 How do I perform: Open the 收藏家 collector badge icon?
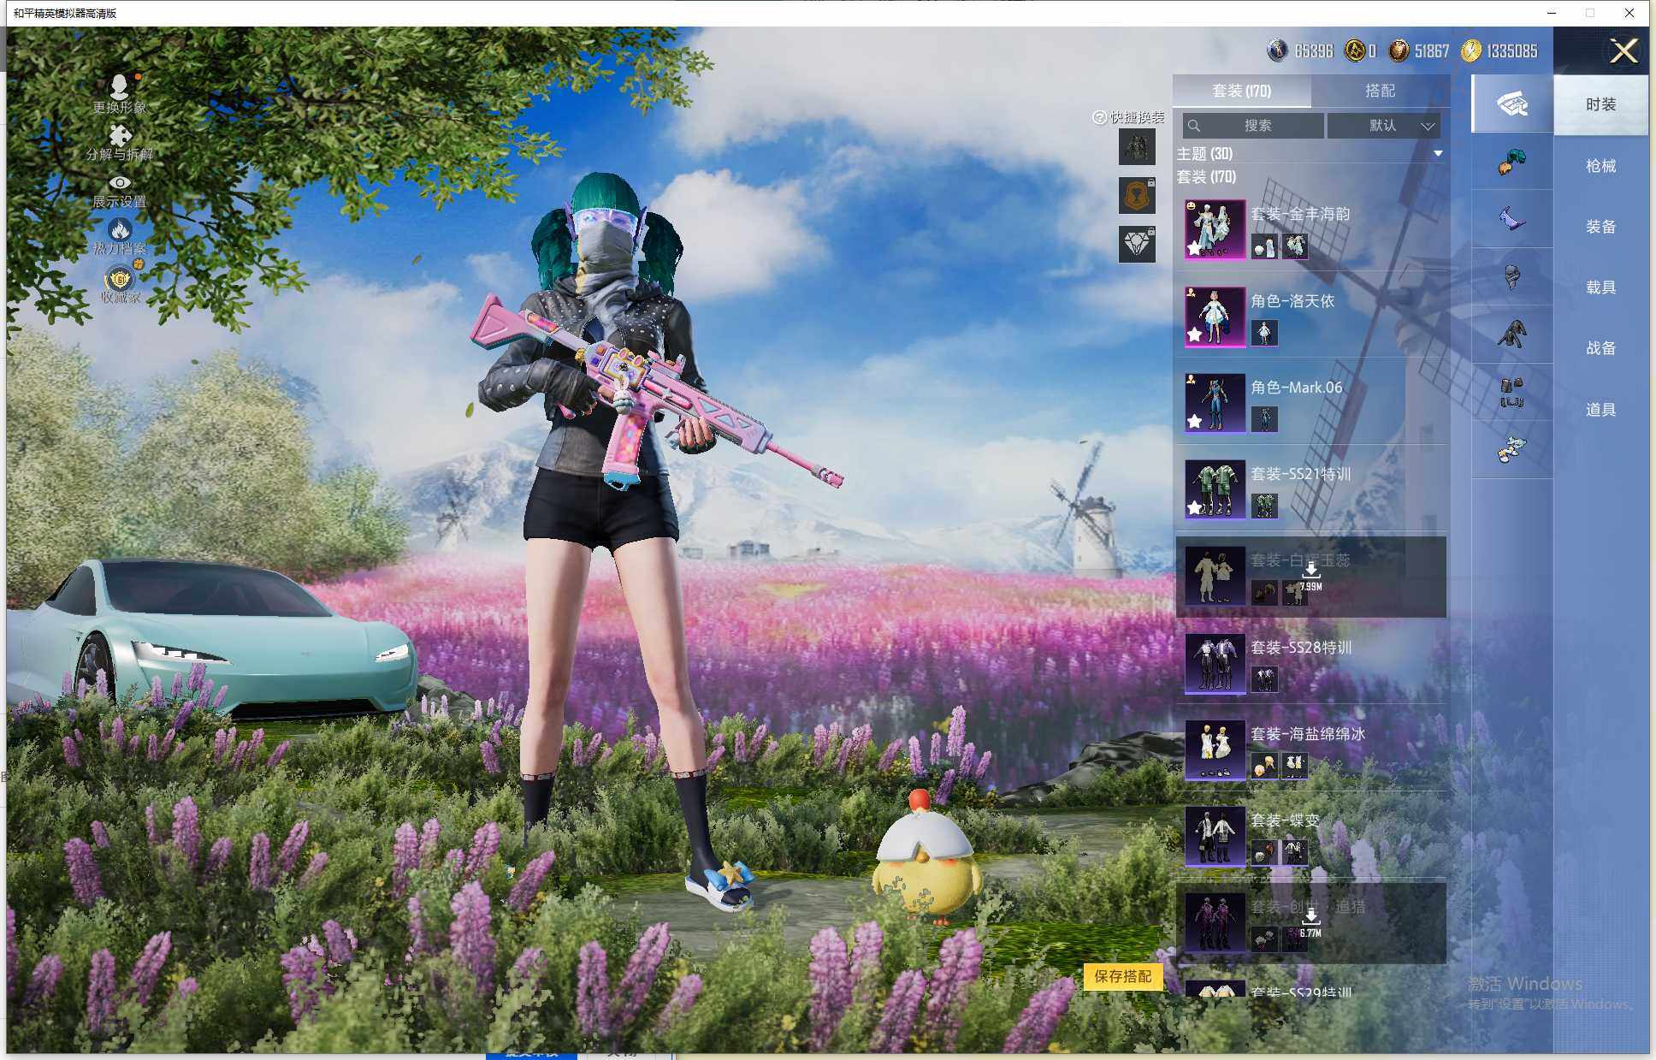[x=120, y=278]
